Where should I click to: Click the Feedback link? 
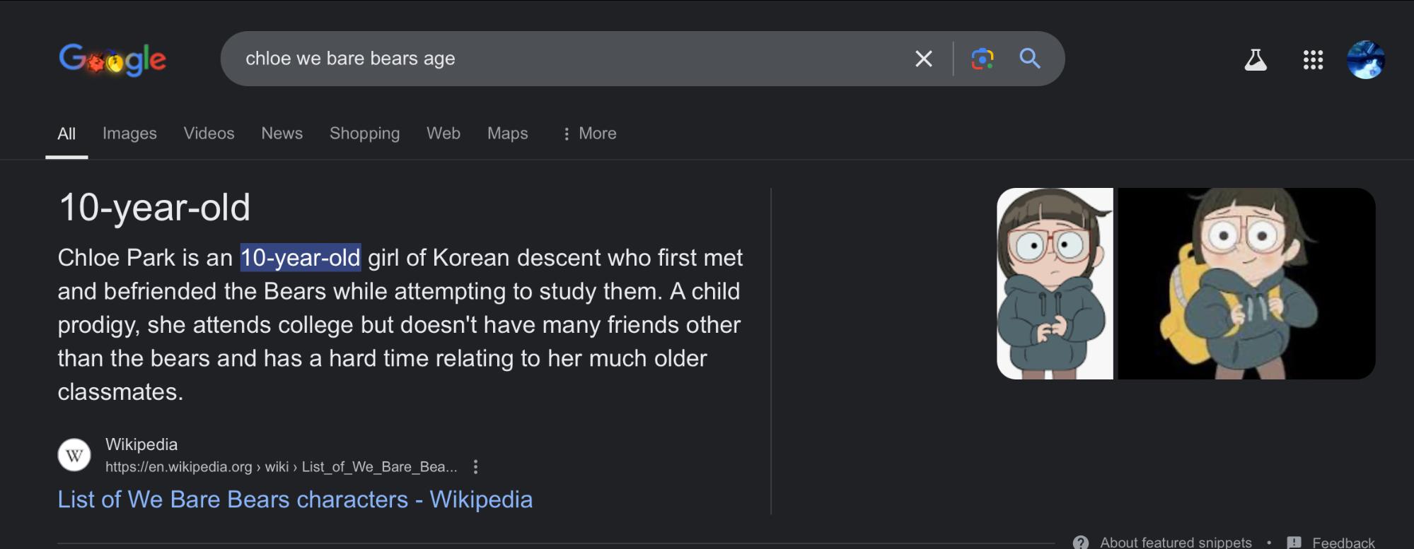(1343, 542)
